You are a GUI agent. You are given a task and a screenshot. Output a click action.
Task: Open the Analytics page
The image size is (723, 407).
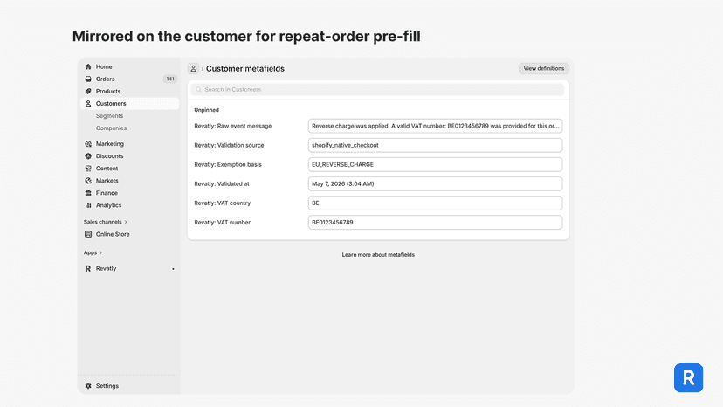pyautogui.click(x=108, y=205)
